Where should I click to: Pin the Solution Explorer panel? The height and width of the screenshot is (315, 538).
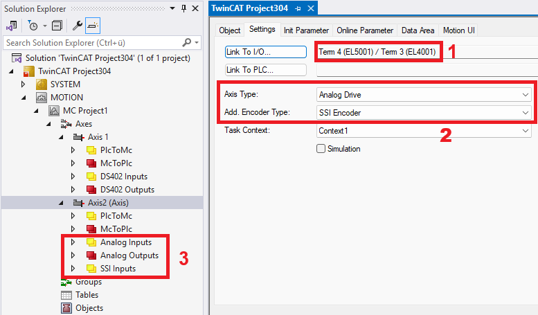coord(184,8)
